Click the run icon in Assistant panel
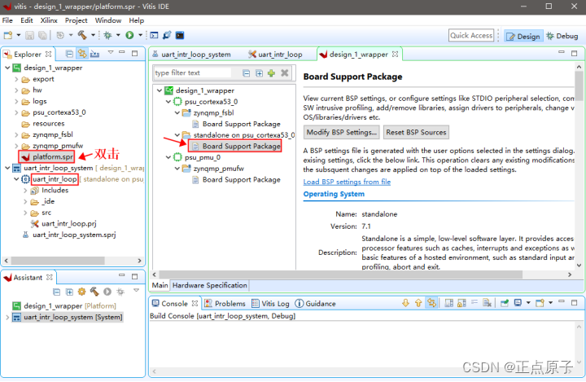This screenshot has width=586, height=382. [x=107, y=292]
